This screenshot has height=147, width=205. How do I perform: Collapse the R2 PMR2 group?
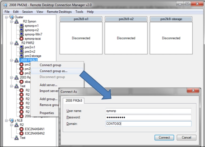coord(11,43)
